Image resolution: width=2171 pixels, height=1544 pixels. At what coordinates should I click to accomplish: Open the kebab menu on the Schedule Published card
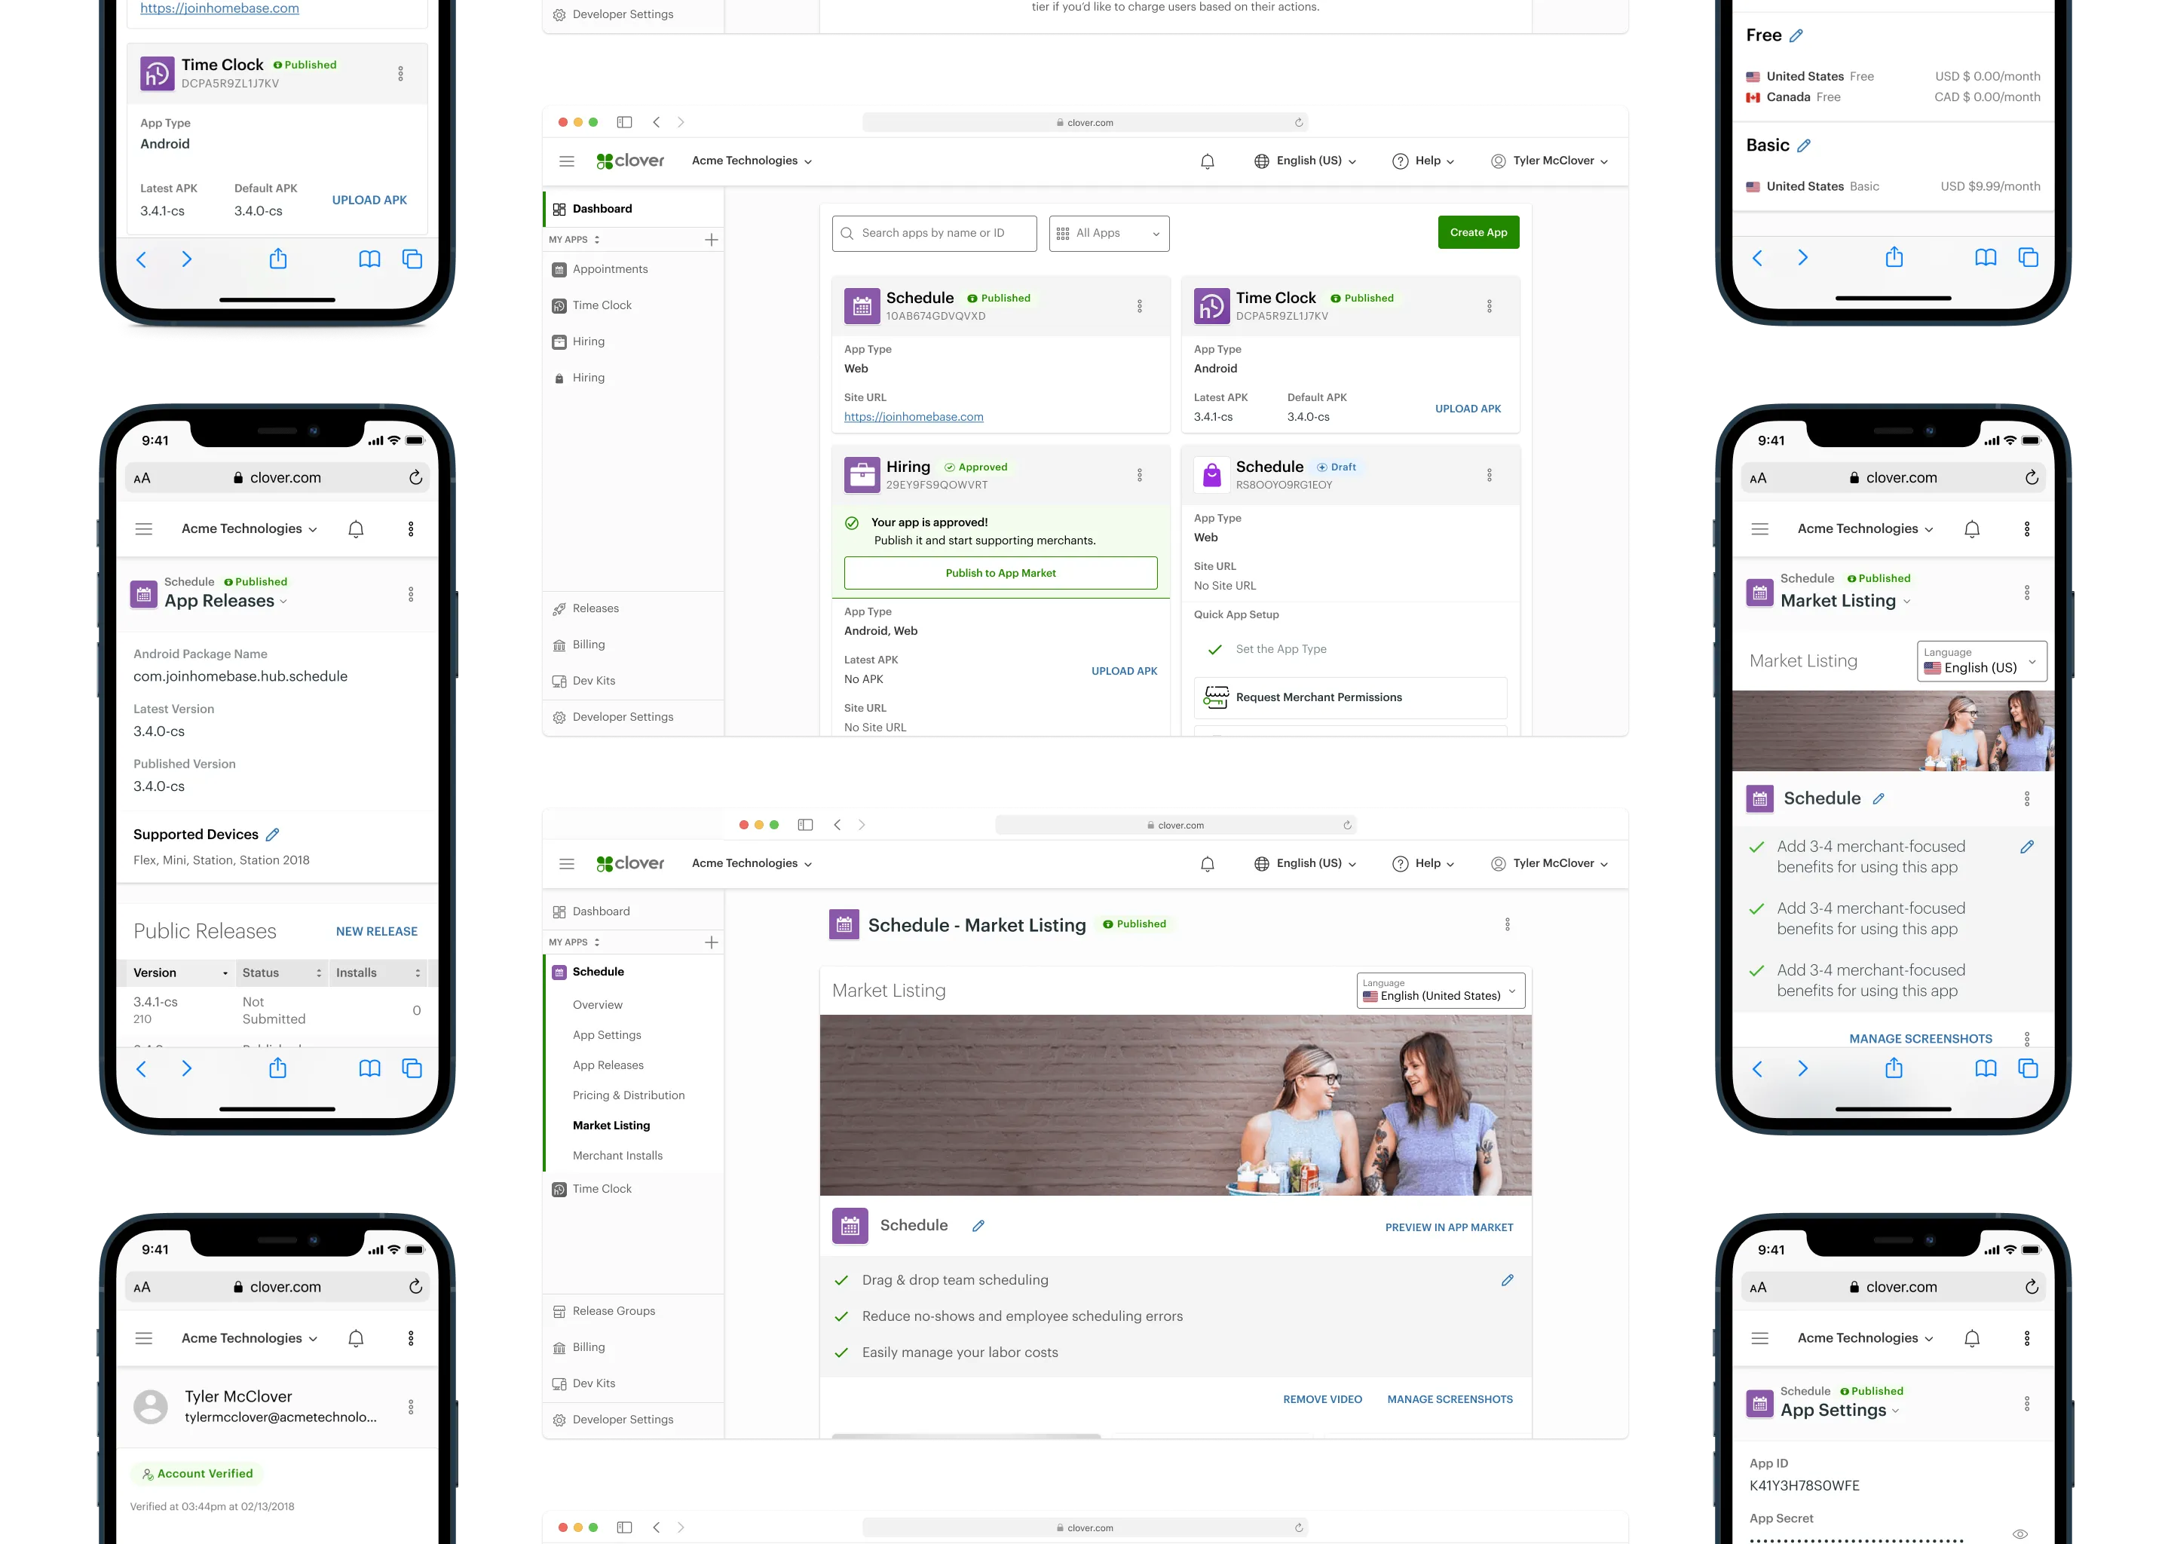click(x=1140, y=306)
